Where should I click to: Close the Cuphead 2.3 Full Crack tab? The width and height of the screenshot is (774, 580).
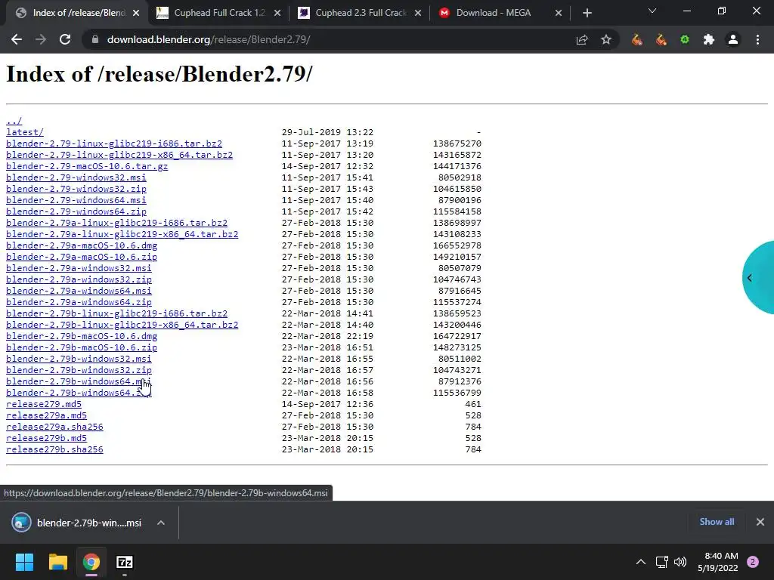point(418,13)
